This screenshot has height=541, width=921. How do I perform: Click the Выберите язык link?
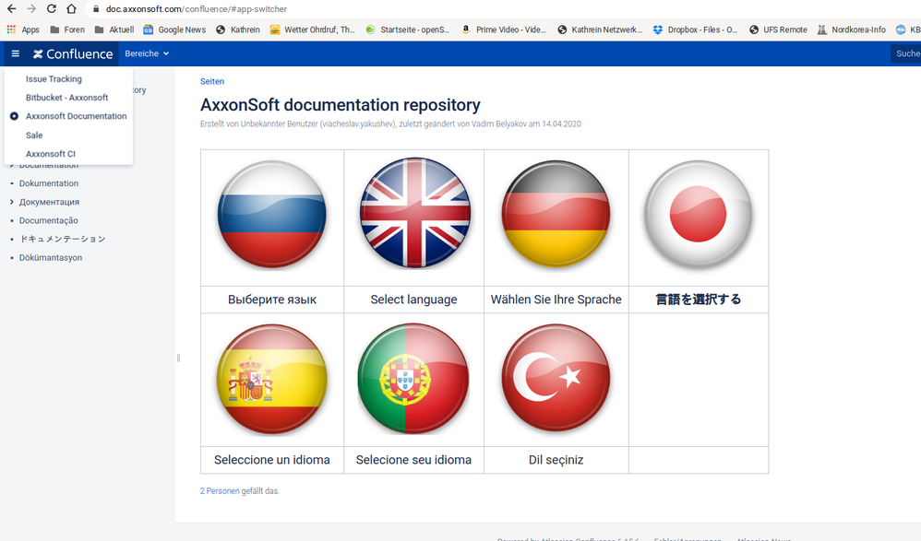tap(272, 300)
